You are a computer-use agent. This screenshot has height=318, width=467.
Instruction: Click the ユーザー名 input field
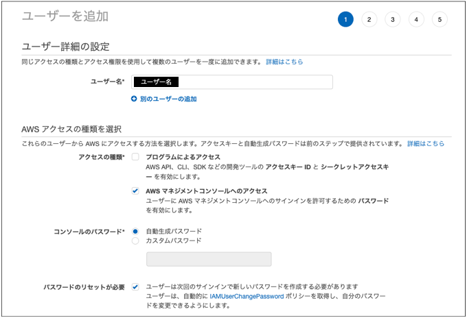232,82
